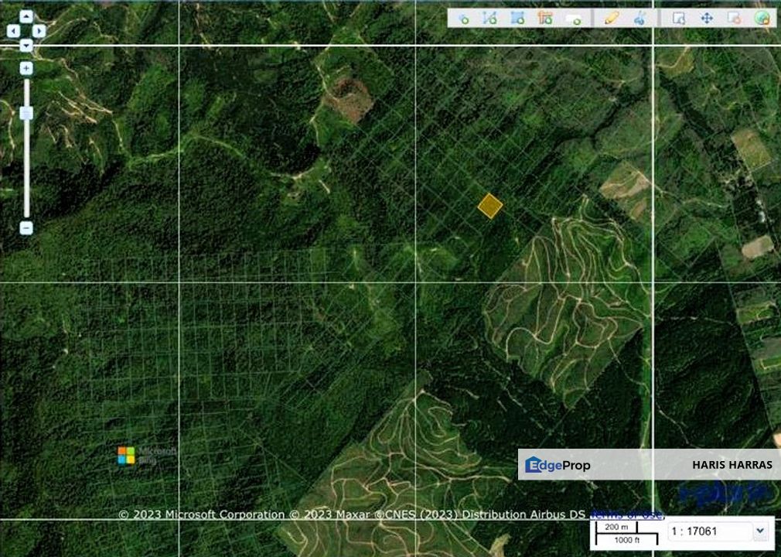
Task: Open the map scale dropdown
Action: 761,531
